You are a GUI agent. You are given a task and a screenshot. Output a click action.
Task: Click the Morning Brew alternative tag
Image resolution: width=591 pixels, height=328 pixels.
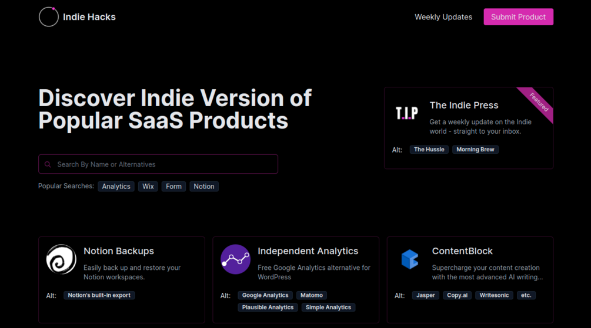[x=475, y=150]
